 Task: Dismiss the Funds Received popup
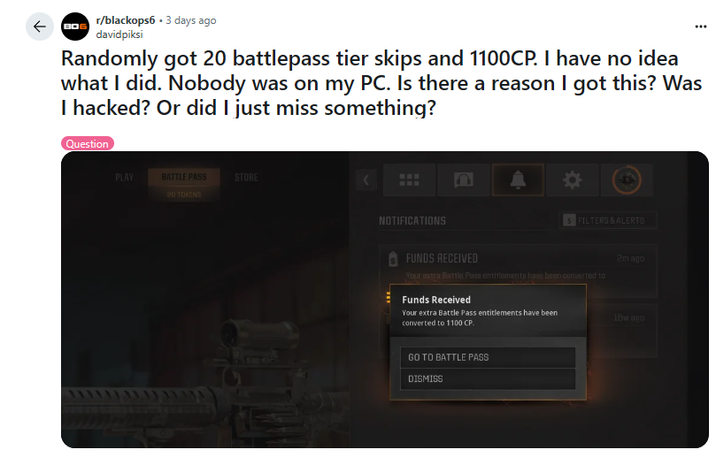tap(488, 378)
